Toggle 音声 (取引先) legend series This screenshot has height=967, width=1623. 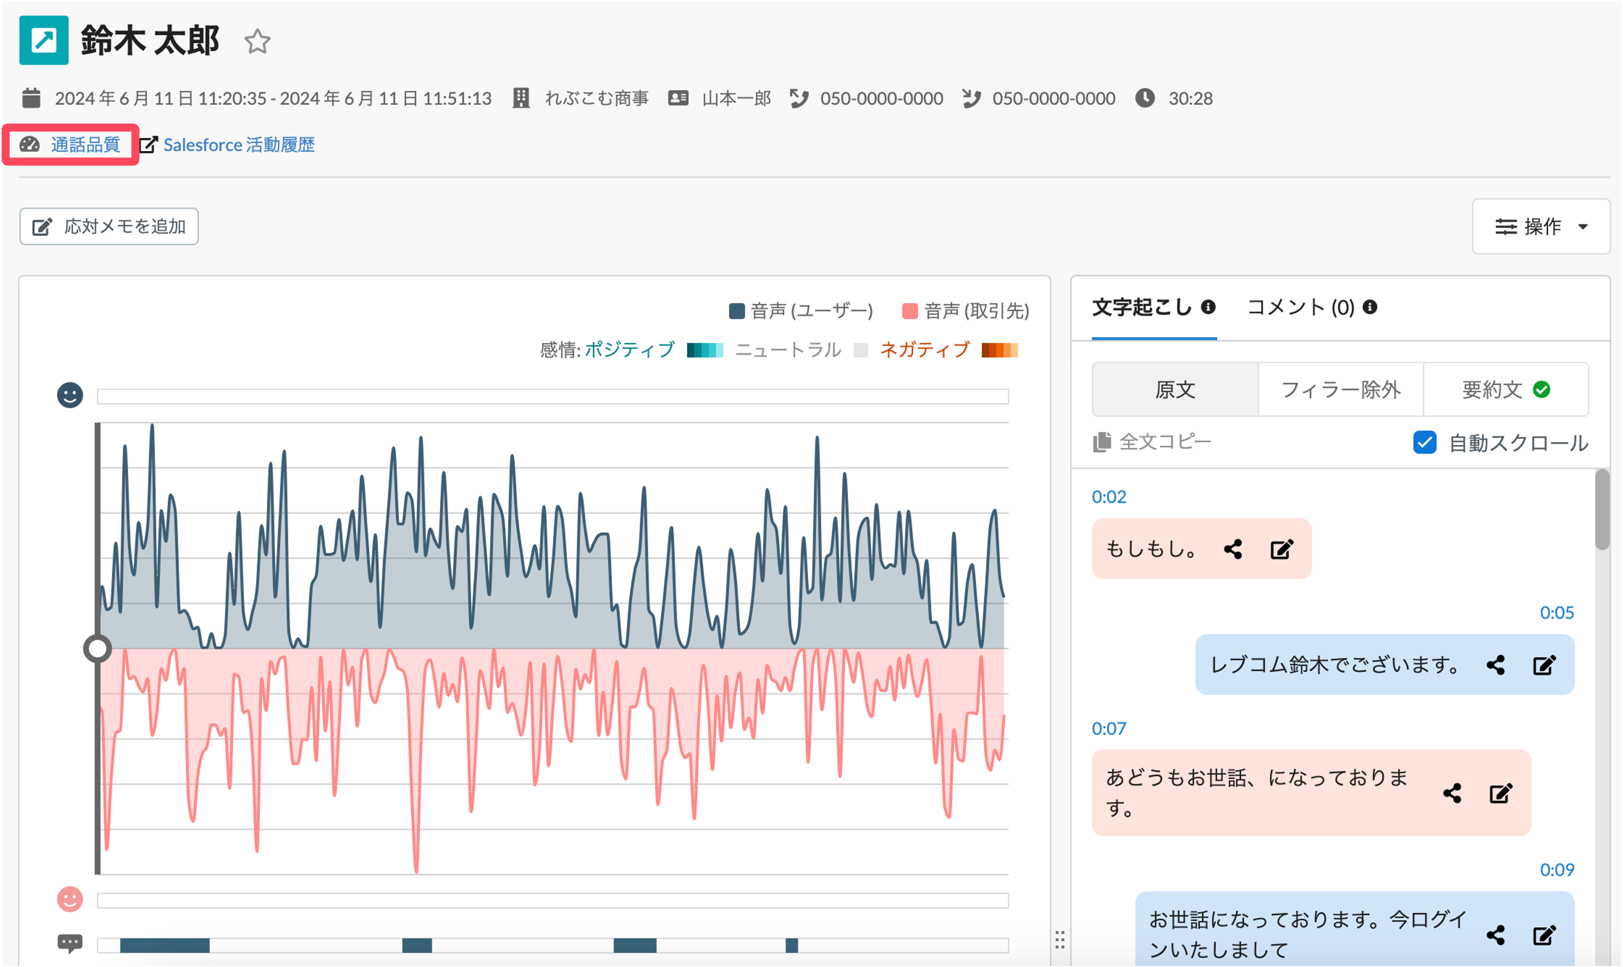[x=966, y=311]
